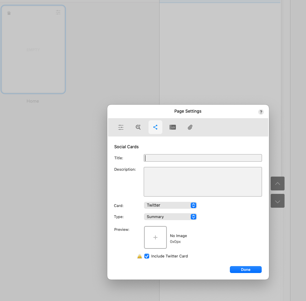The image size is (306, 301).
Task: Open the Card dropdown set to Twitter
Action: [170, 205]
